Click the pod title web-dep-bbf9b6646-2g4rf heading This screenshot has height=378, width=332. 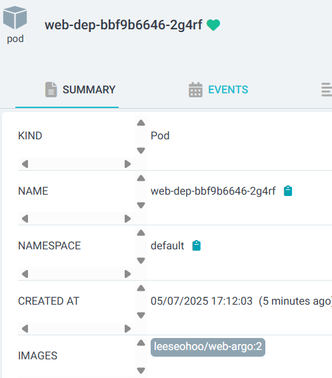click(123, 25)
